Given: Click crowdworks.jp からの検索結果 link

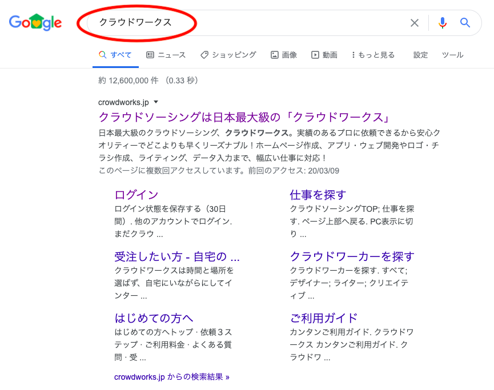Looking at the screenshot, I should point(172,377).
